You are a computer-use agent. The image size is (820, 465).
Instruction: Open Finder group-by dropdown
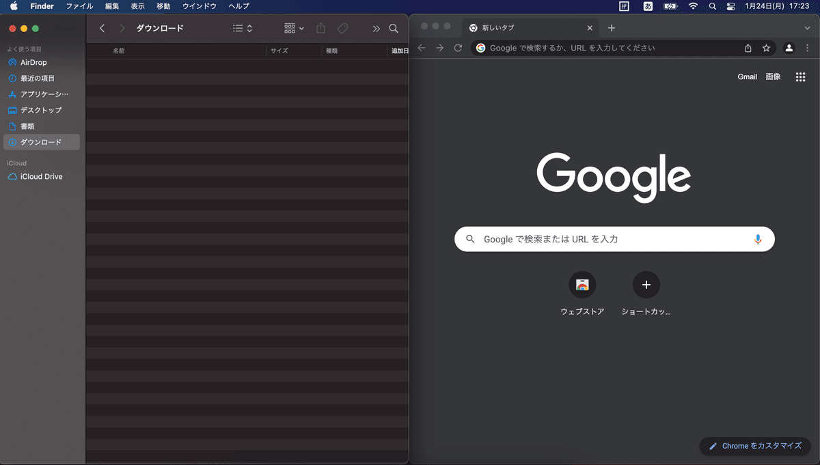(x=294, y=29)
